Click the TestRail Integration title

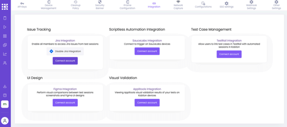pyautogui.click(x=229, y=41)
